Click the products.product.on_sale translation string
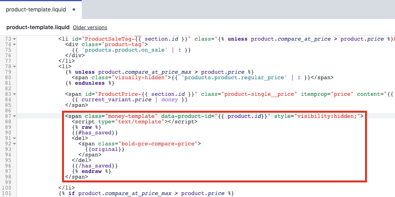The width and height of the screenshot is (395, 197). (x=131, y=50)
